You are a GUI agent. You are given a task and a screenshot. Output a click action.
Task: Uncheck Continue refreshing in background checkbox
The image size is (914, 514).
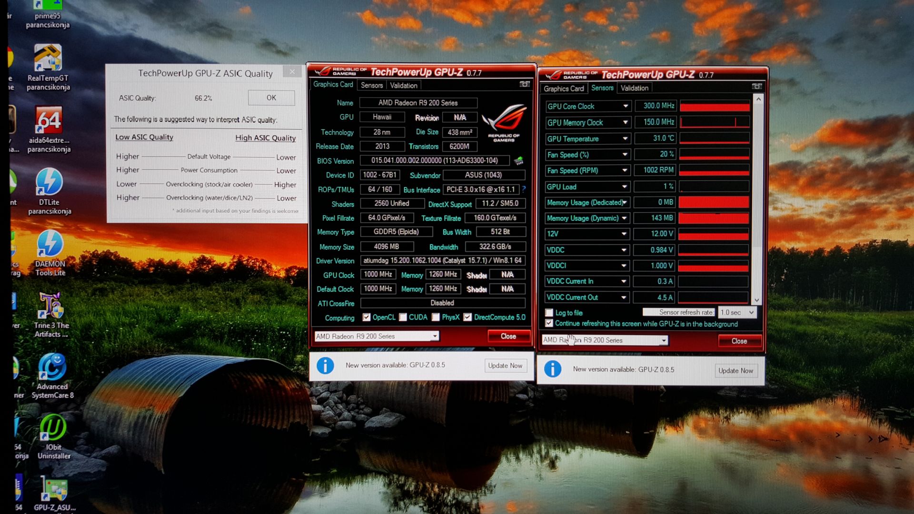[x=549, y=324]
